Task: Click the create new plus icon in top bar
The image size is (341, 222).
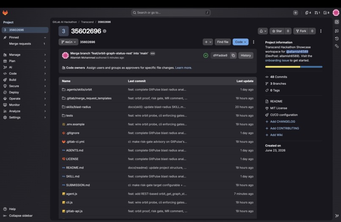Action: (x=295, y=13)
